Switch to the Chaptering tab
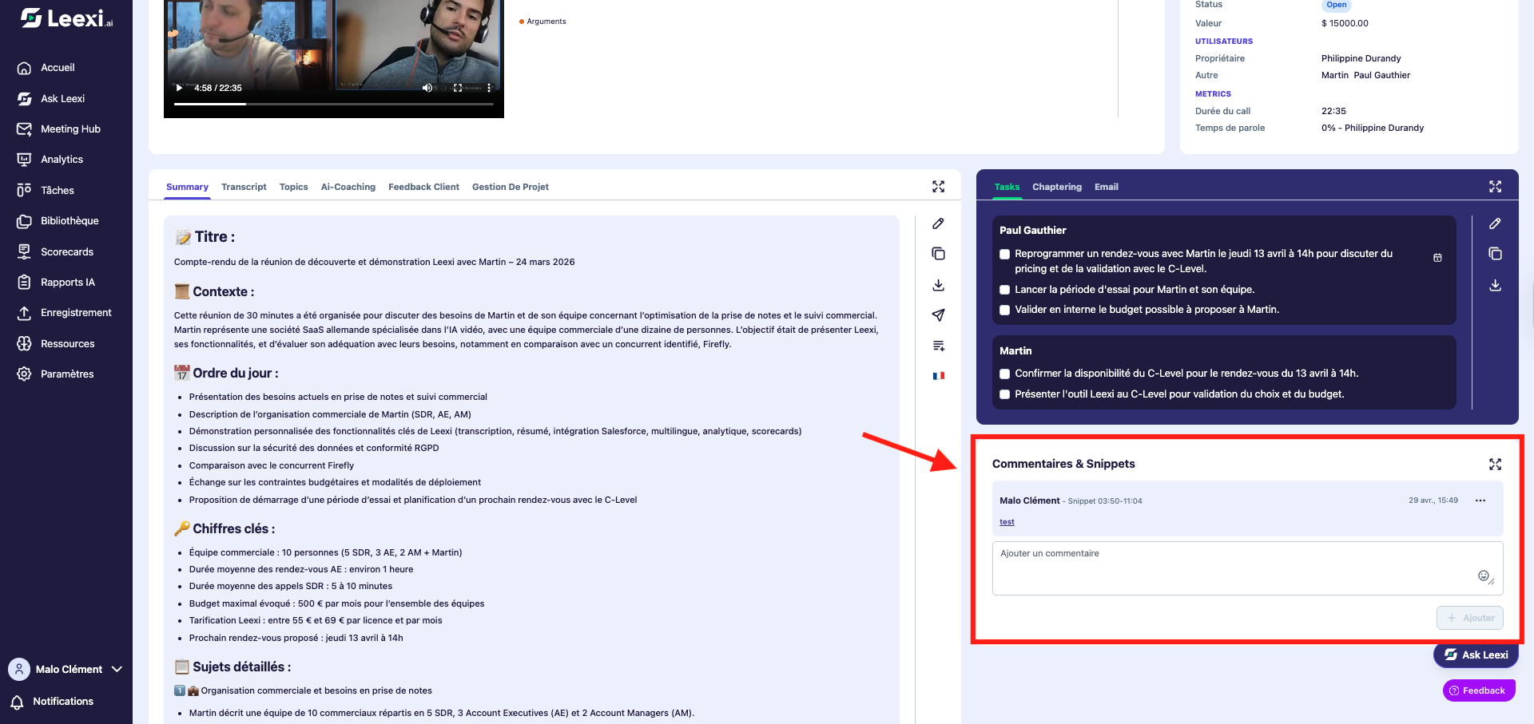This screenshot has height=724, width=1534. (x=1057, y=187)
